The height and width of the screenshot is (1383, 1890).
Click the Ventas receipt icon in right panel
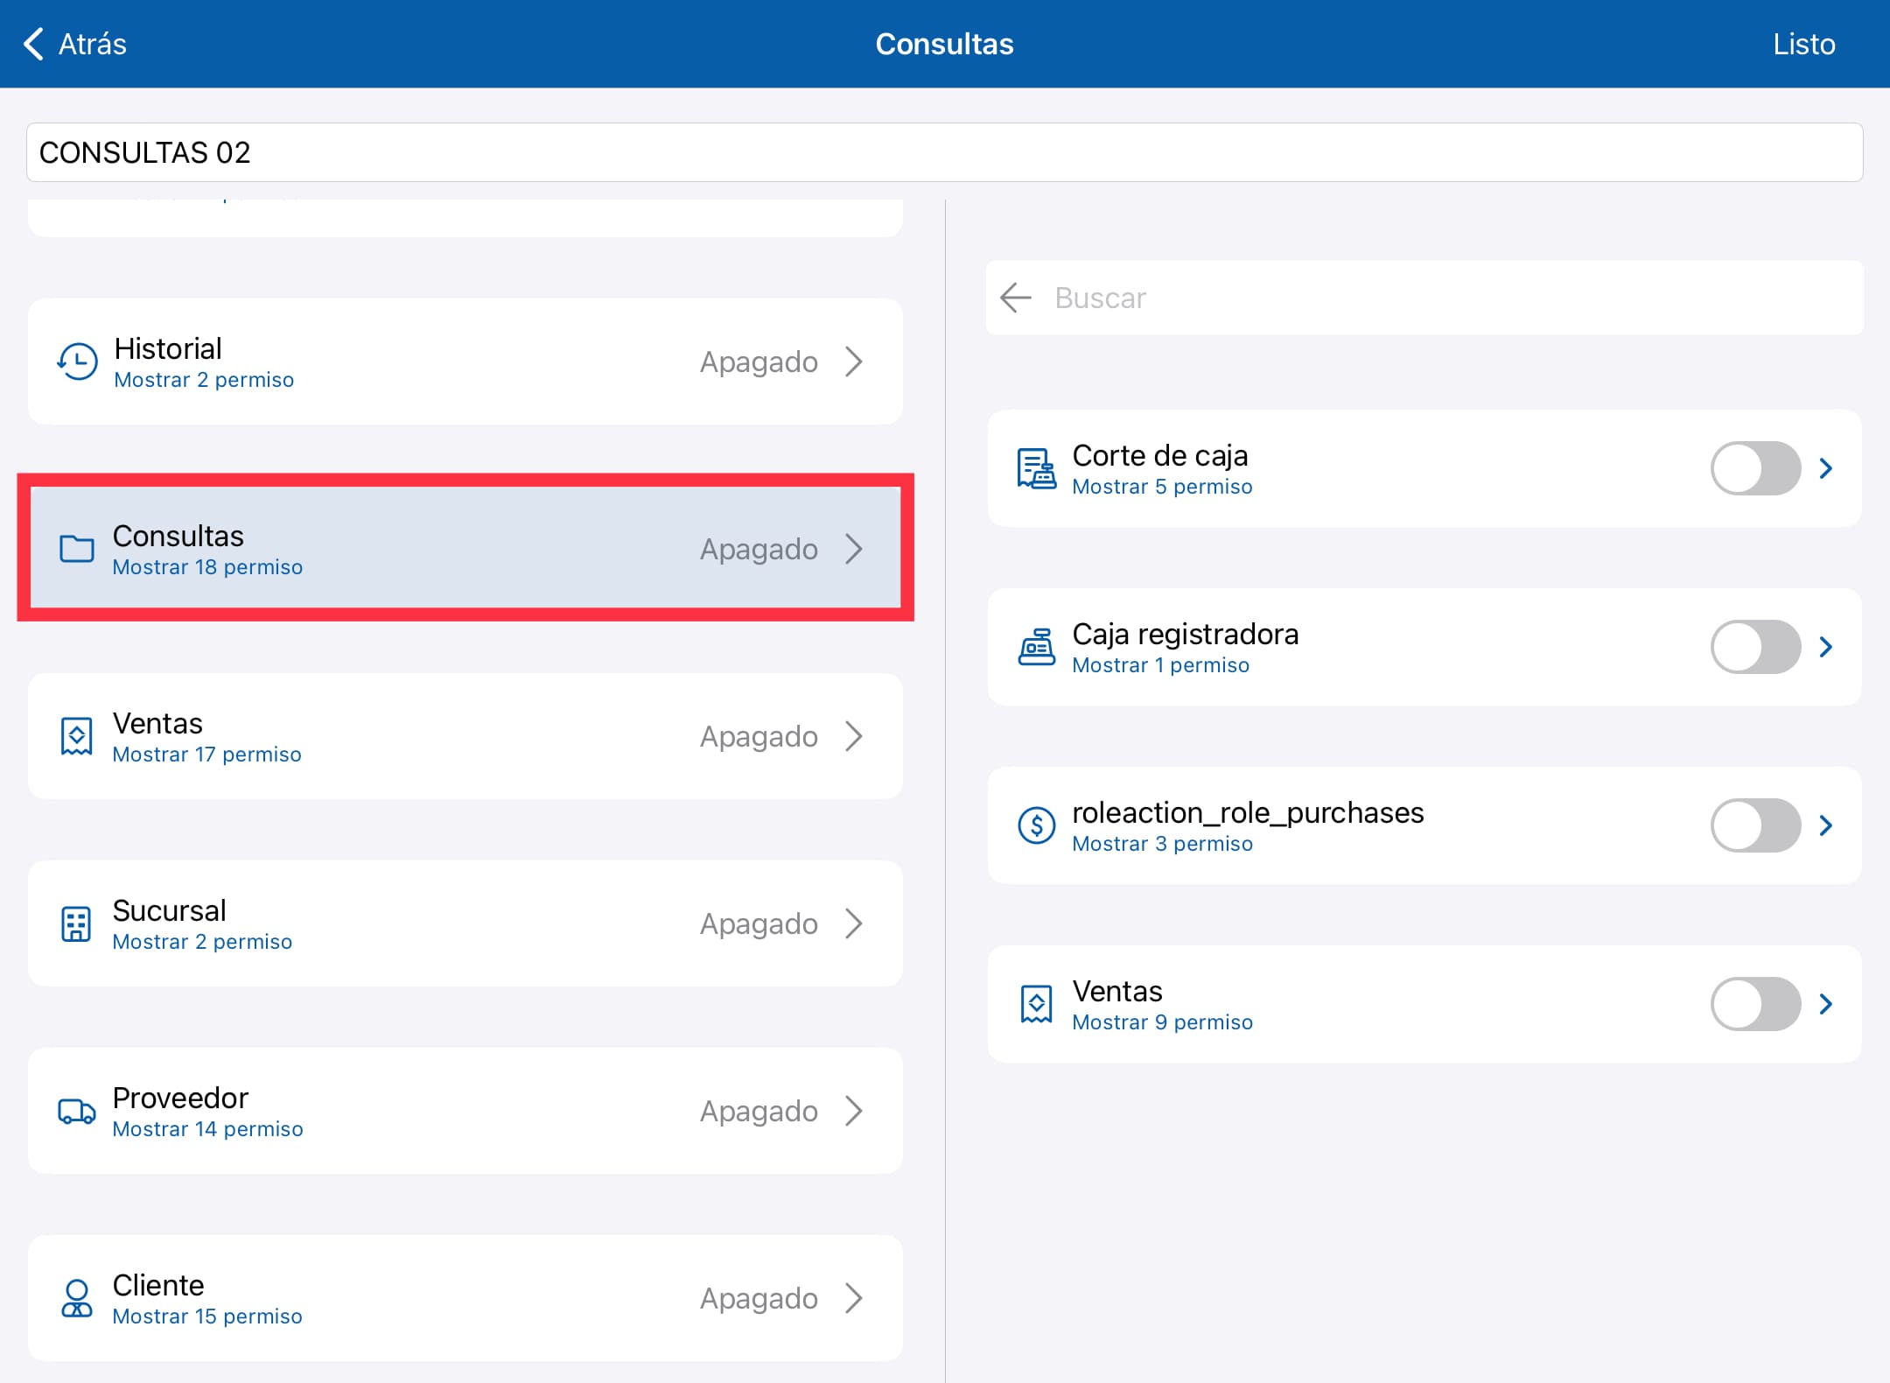pos(1037,1004)
